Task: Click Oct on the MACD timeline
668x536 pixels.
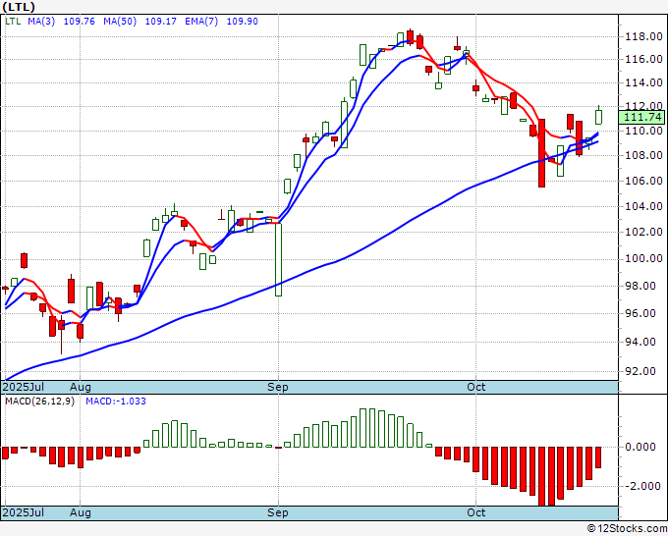Action: click(x=475, y=512)
